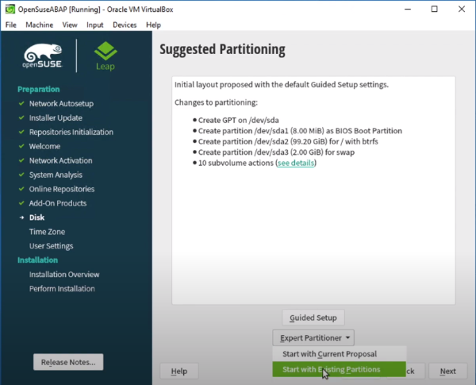Image resolution: width=476 pixels, height=385 pixels.
Task: Click the /dev/sda3 swap partition line
Action: tap(276, 152)
